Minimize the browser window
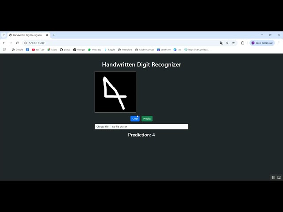Viewport: 283px width, 212px height. 262,35
